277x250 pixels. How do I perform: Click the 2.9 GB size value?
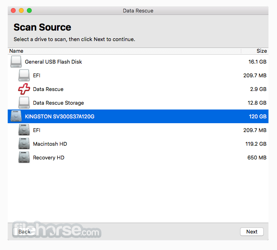(x=258, y=89)
